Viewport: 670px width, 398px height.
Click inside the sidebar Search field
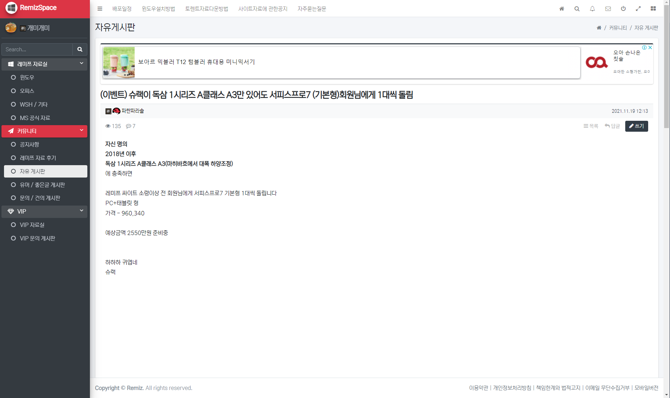pos(37,49)
